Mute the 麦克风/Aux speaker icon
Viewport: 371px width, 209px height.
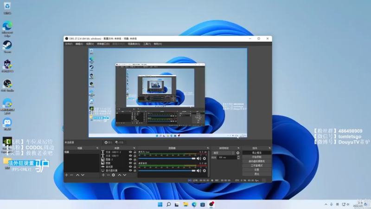tap(199, 158)
